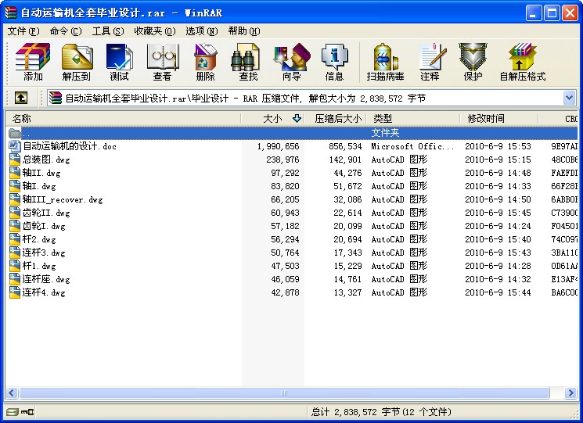Open the 工具(S) menu
Viewport: 583px width, 423px height.
coord(107,31)
